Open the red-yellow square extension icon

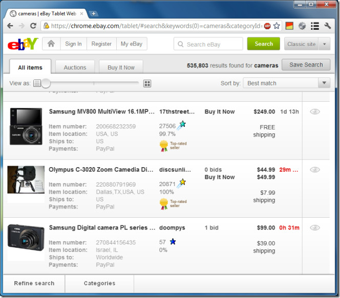(x=289, y=26)
